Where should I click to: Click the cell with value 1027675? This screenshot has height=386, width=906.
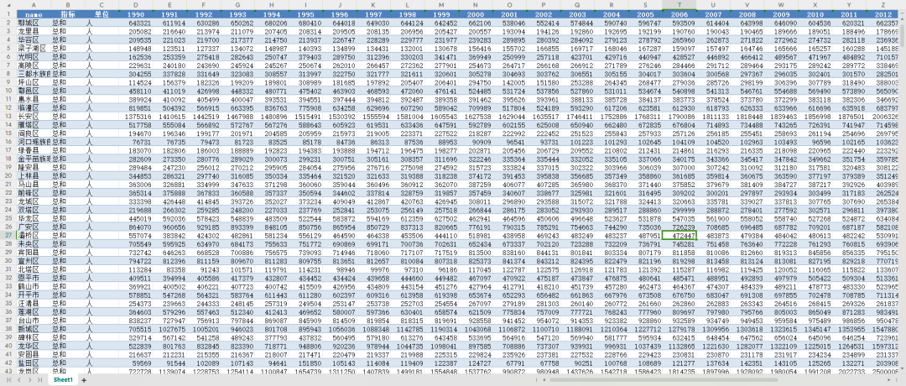click(169, 329)
